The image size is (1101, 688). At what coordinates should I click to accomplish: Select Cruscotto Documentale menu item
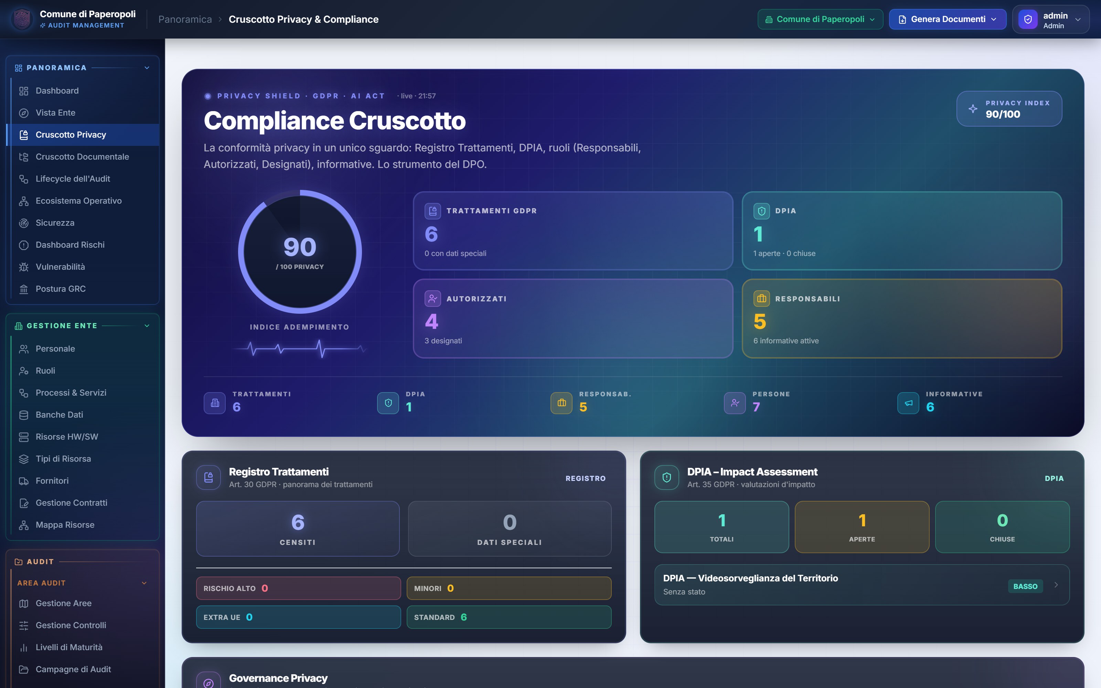tap(83, 157)
